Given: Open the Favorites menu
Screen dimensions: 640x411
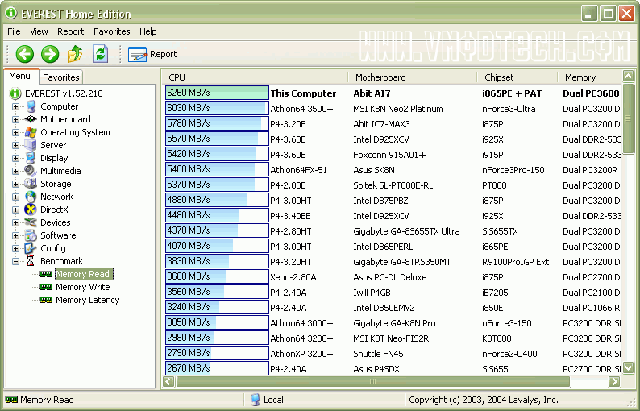Looking at the screenshot, I should pyautogui.click(x=112, y=31).
